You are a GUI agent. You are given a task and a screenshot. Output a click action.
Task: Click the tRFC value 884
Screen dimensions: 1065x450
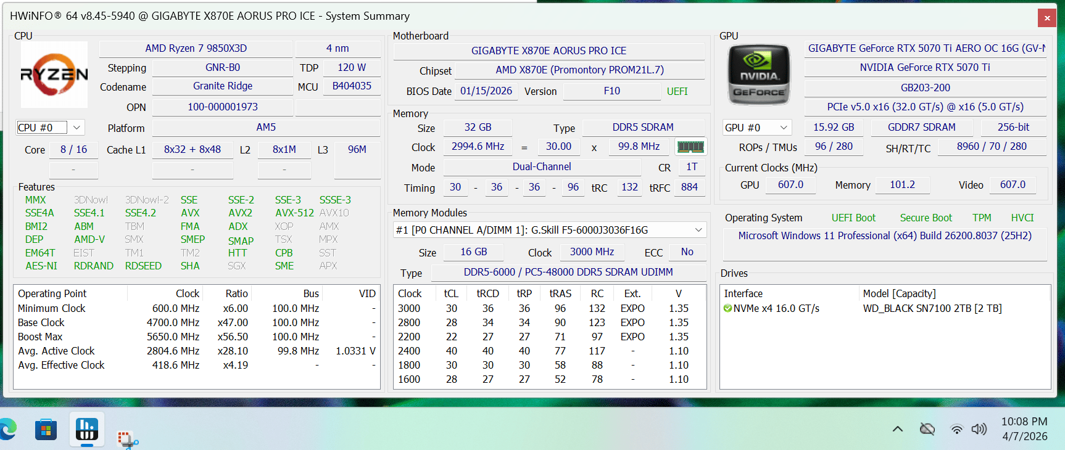coord(689,187)
